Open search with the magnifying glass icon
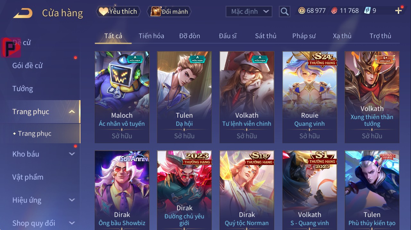411x230 pixels. [285, 12]
